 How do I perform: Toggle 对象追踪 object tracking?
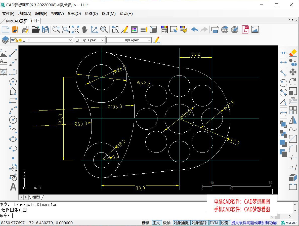199,223
